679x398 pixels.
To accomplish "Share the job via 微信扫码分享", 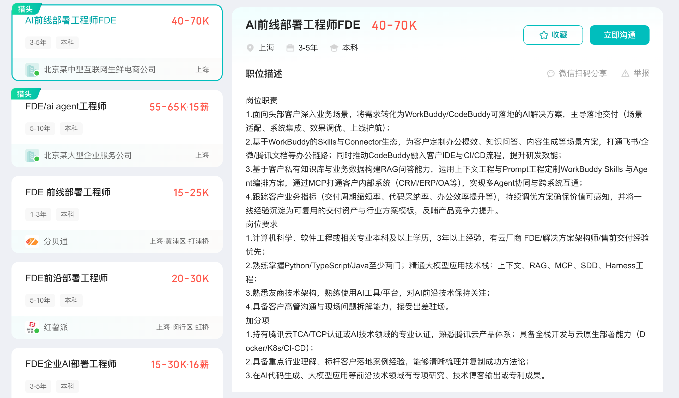I will [x=577, y=73].
